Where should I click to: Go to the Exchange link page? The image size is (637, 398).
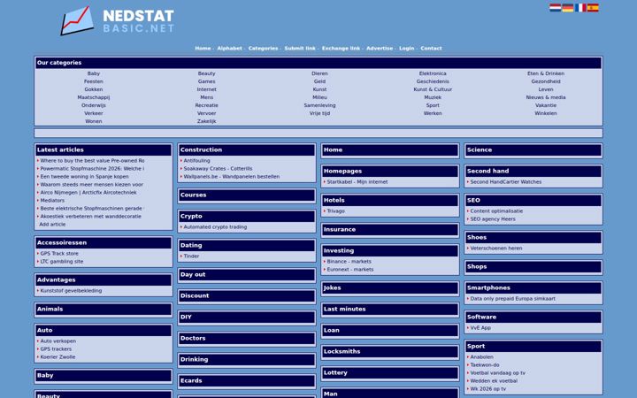(341, 49)
